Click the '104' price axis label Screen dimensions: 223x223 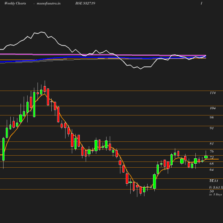point(213,108)
